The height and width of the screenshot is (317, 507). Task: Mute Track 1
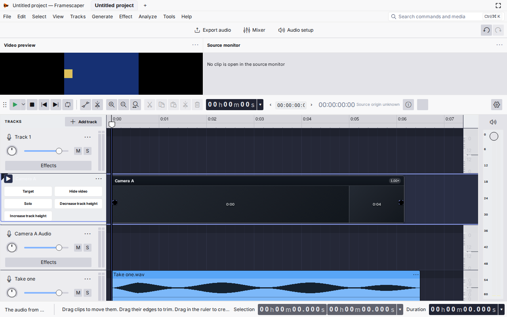tap(78, 151)
